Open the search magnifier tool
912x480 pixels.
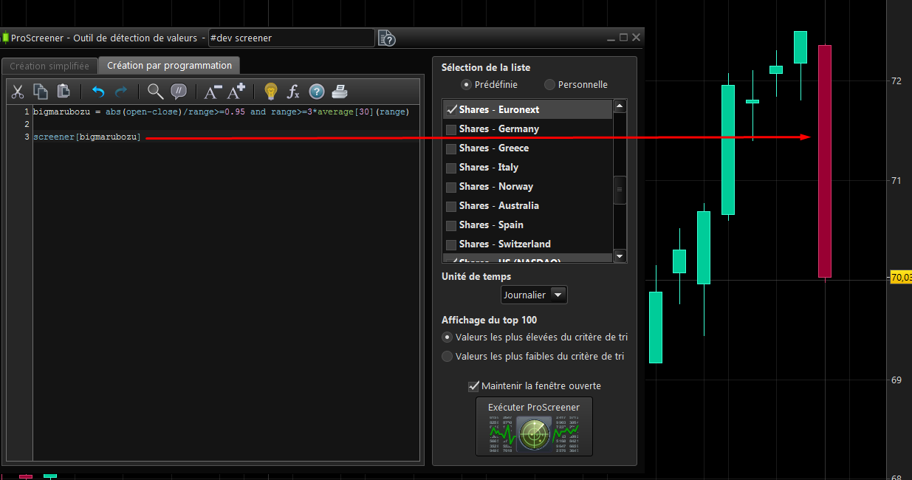coord(155,92)
